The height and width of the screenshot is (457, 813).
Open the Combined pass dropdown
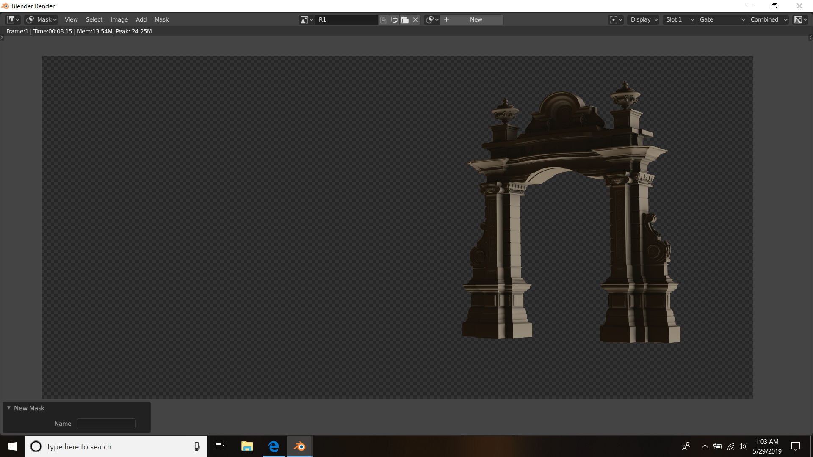point(768,19)
